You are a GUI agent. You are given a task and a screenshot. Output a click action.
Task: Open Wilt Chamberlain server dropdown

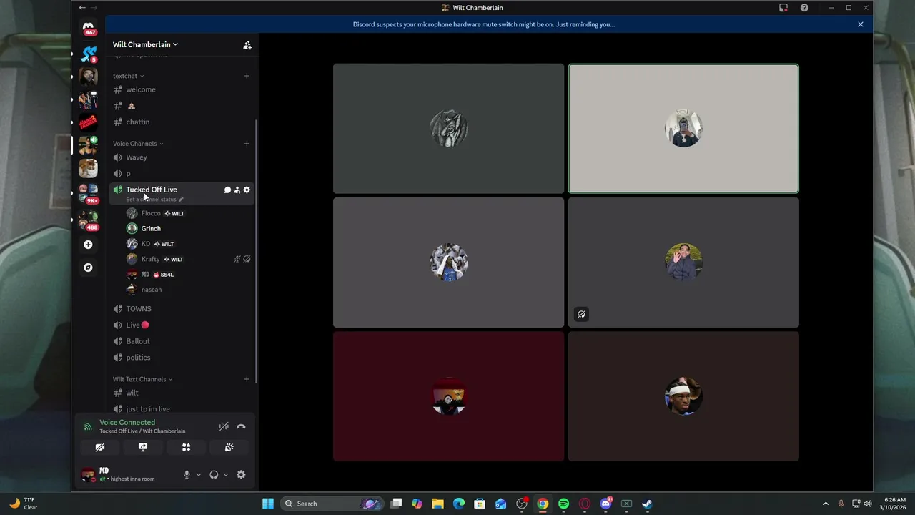[x=145, y=44]
